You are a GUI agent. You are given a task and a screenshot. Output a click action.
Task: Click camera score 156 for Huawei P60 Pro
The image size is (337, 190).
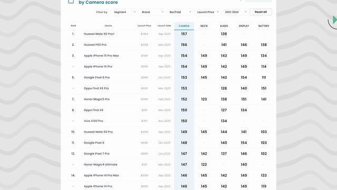184,45
